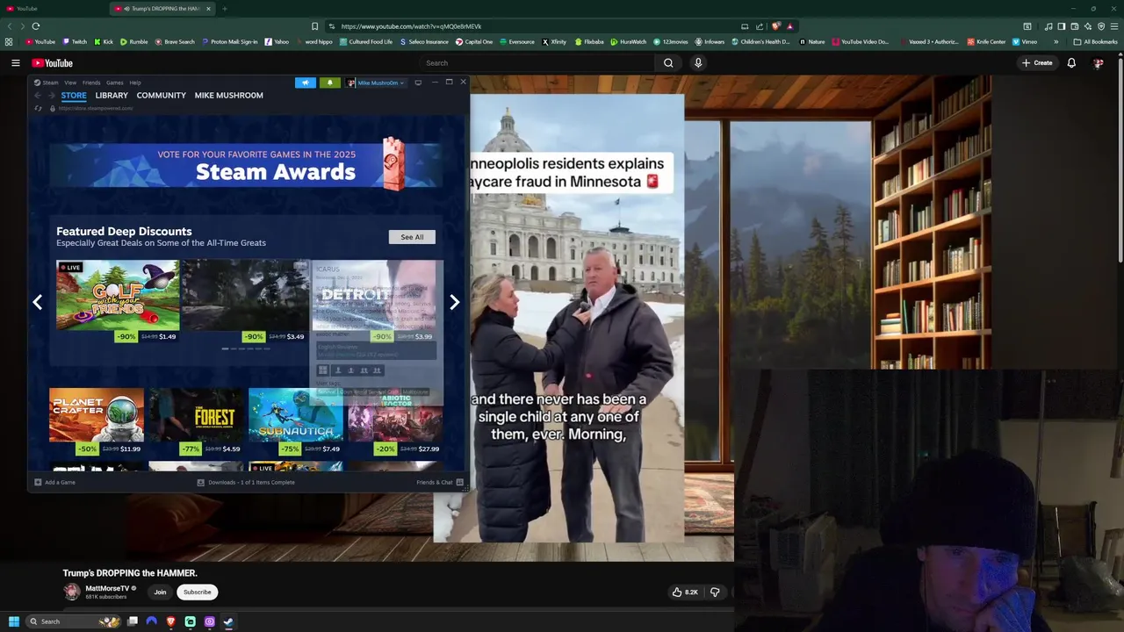Click See All for Featured Deep Discounts
The height and width of the screenshot is (632, 1124).
(412, 237)
